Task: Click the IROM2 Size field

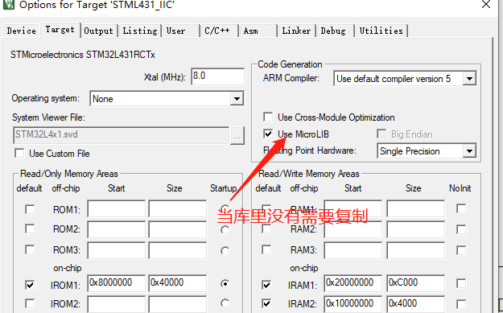Action: [178, 304]
